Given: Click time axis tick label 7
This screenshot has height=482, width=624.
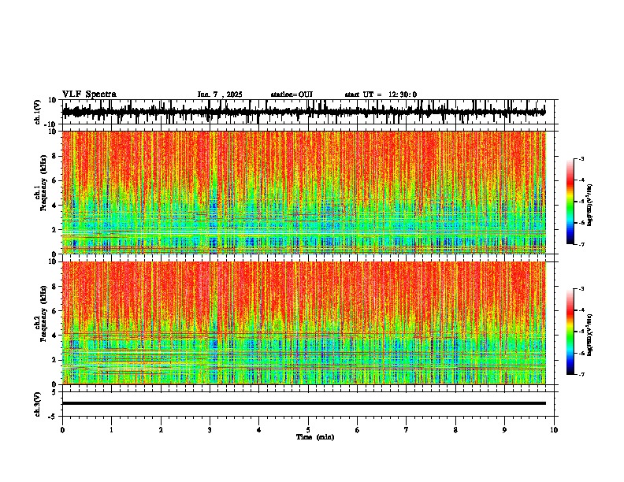Looking at the screenshot, I should point(407,430).
